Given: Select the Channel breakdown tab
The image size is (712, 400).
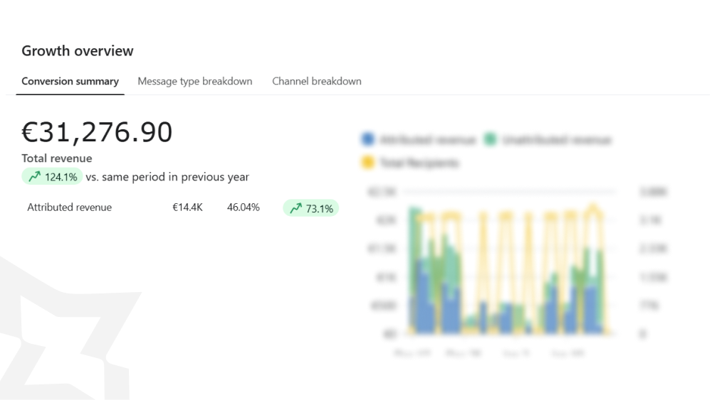Looking at the screenshot, I should 316,81.
